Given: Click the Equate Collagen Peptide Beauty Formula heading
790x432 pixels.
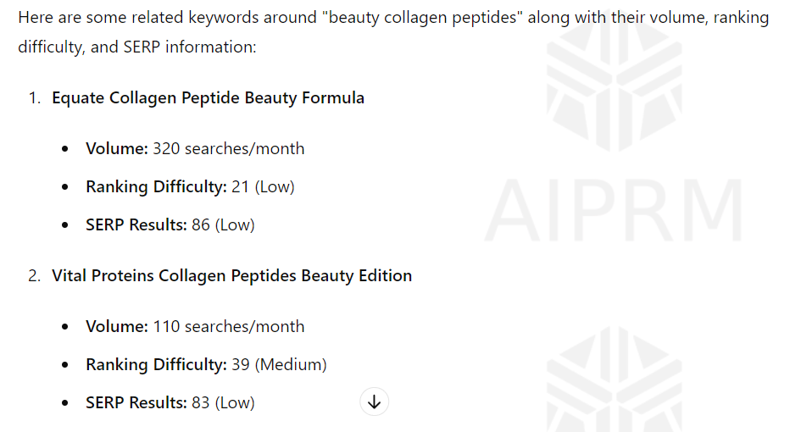Looking at the screenshot, I should pos(208,97).
